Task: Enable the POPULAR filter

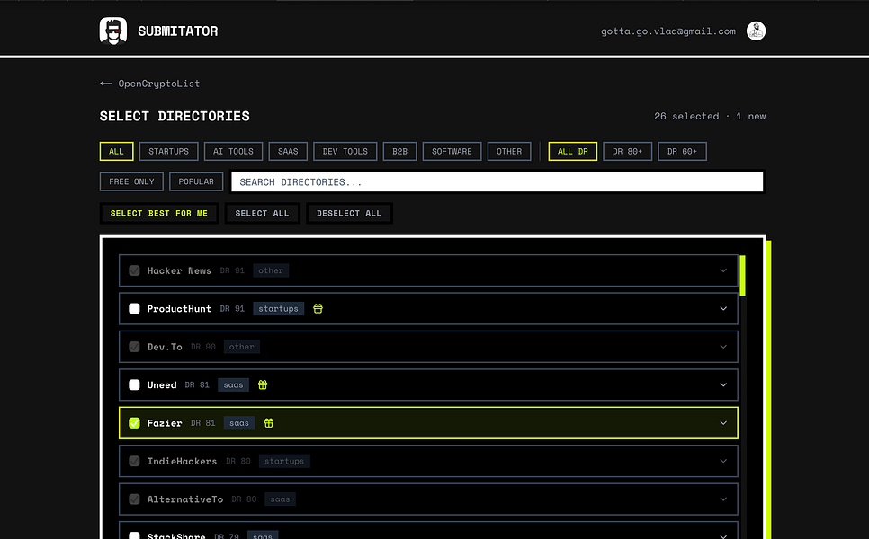Action: (x=196, y=181)
